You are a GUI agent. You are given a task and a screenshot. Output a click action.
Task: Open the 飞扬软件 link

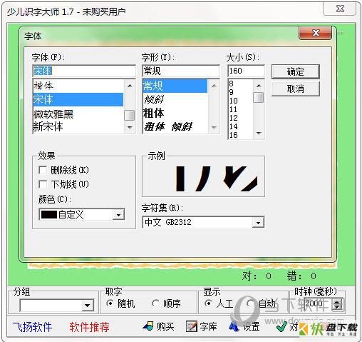click(32, 326)
